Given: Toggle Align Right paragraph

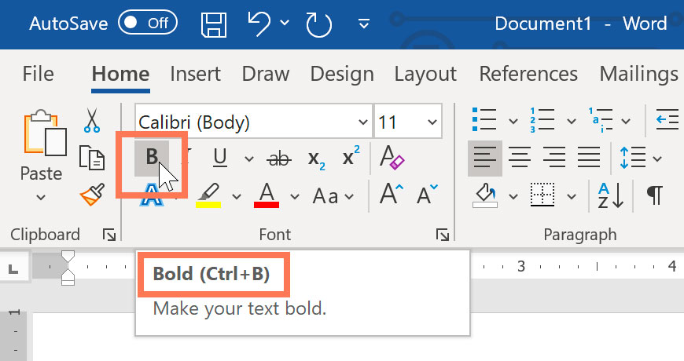Looking at the screenshot, I should tap(554, 157).
